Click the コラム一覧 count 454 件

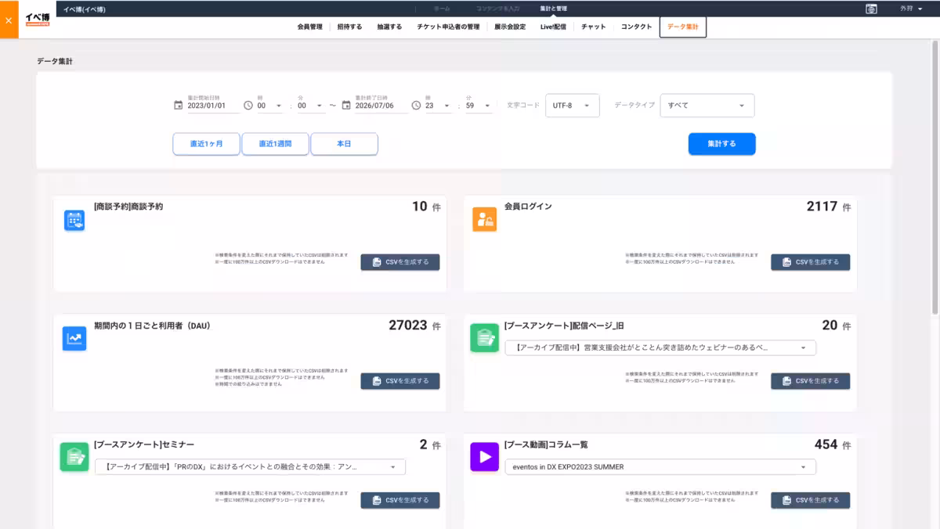click(833, 444)
